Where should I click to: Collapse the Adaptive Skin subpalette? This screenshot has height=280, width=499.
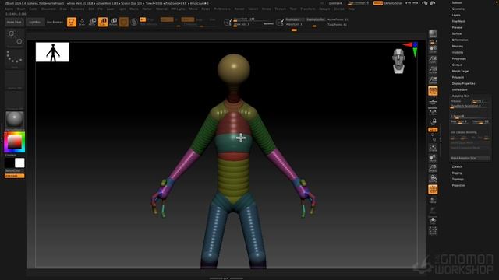(x=461, y=96)
